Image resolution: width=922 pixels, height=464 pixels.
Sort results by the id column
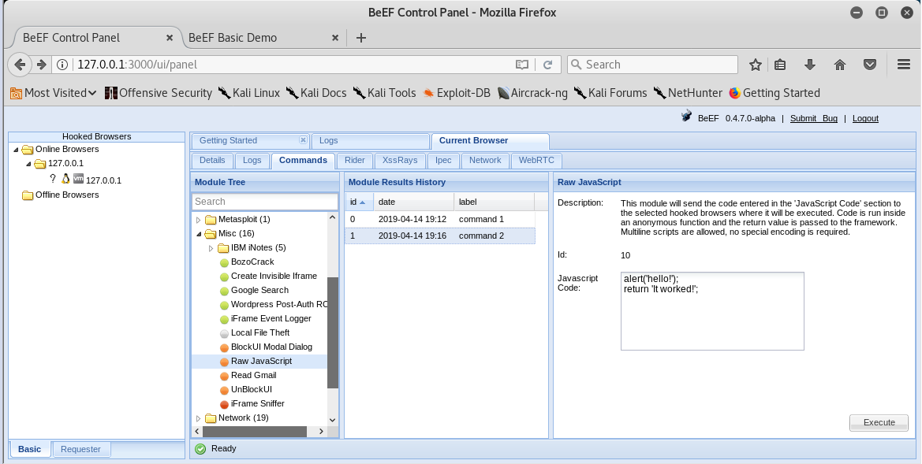[x=359, y=202]
